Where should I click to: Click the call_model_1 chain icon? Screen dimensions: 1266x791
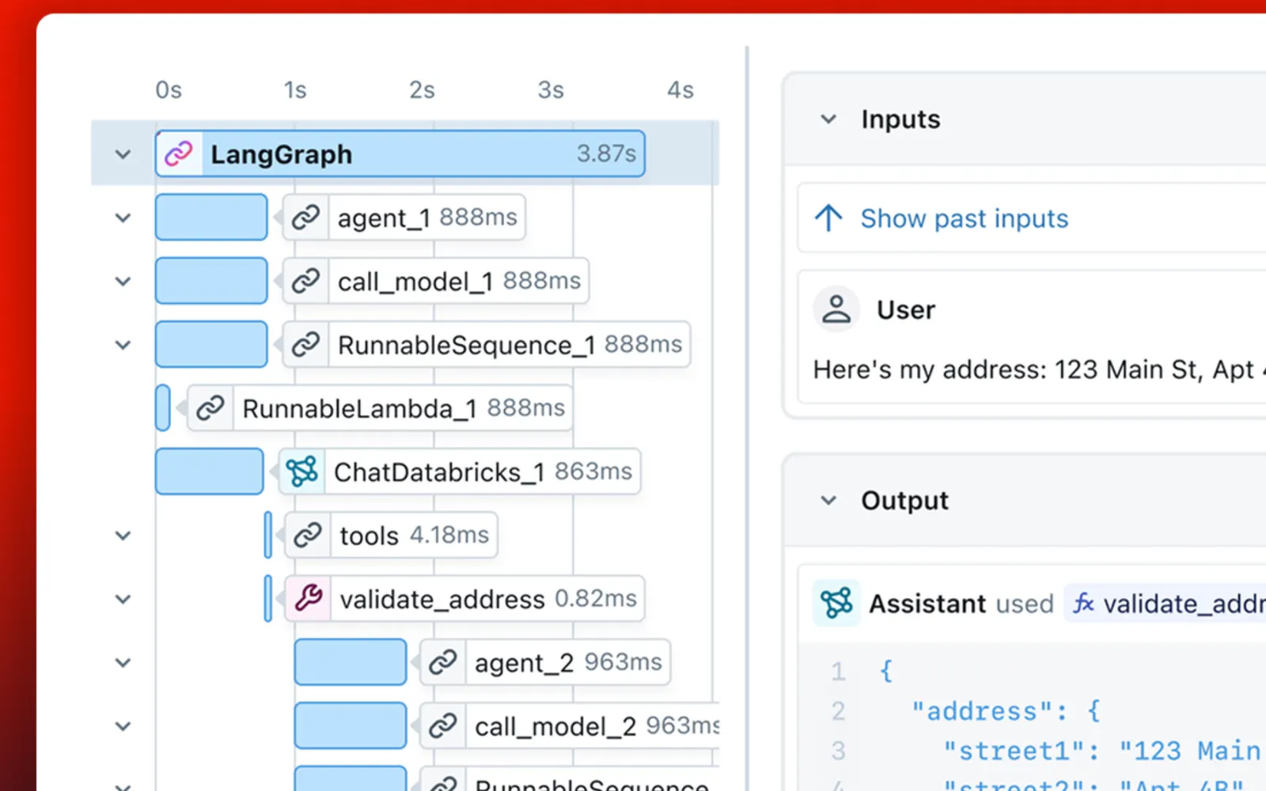click(305, 281)
